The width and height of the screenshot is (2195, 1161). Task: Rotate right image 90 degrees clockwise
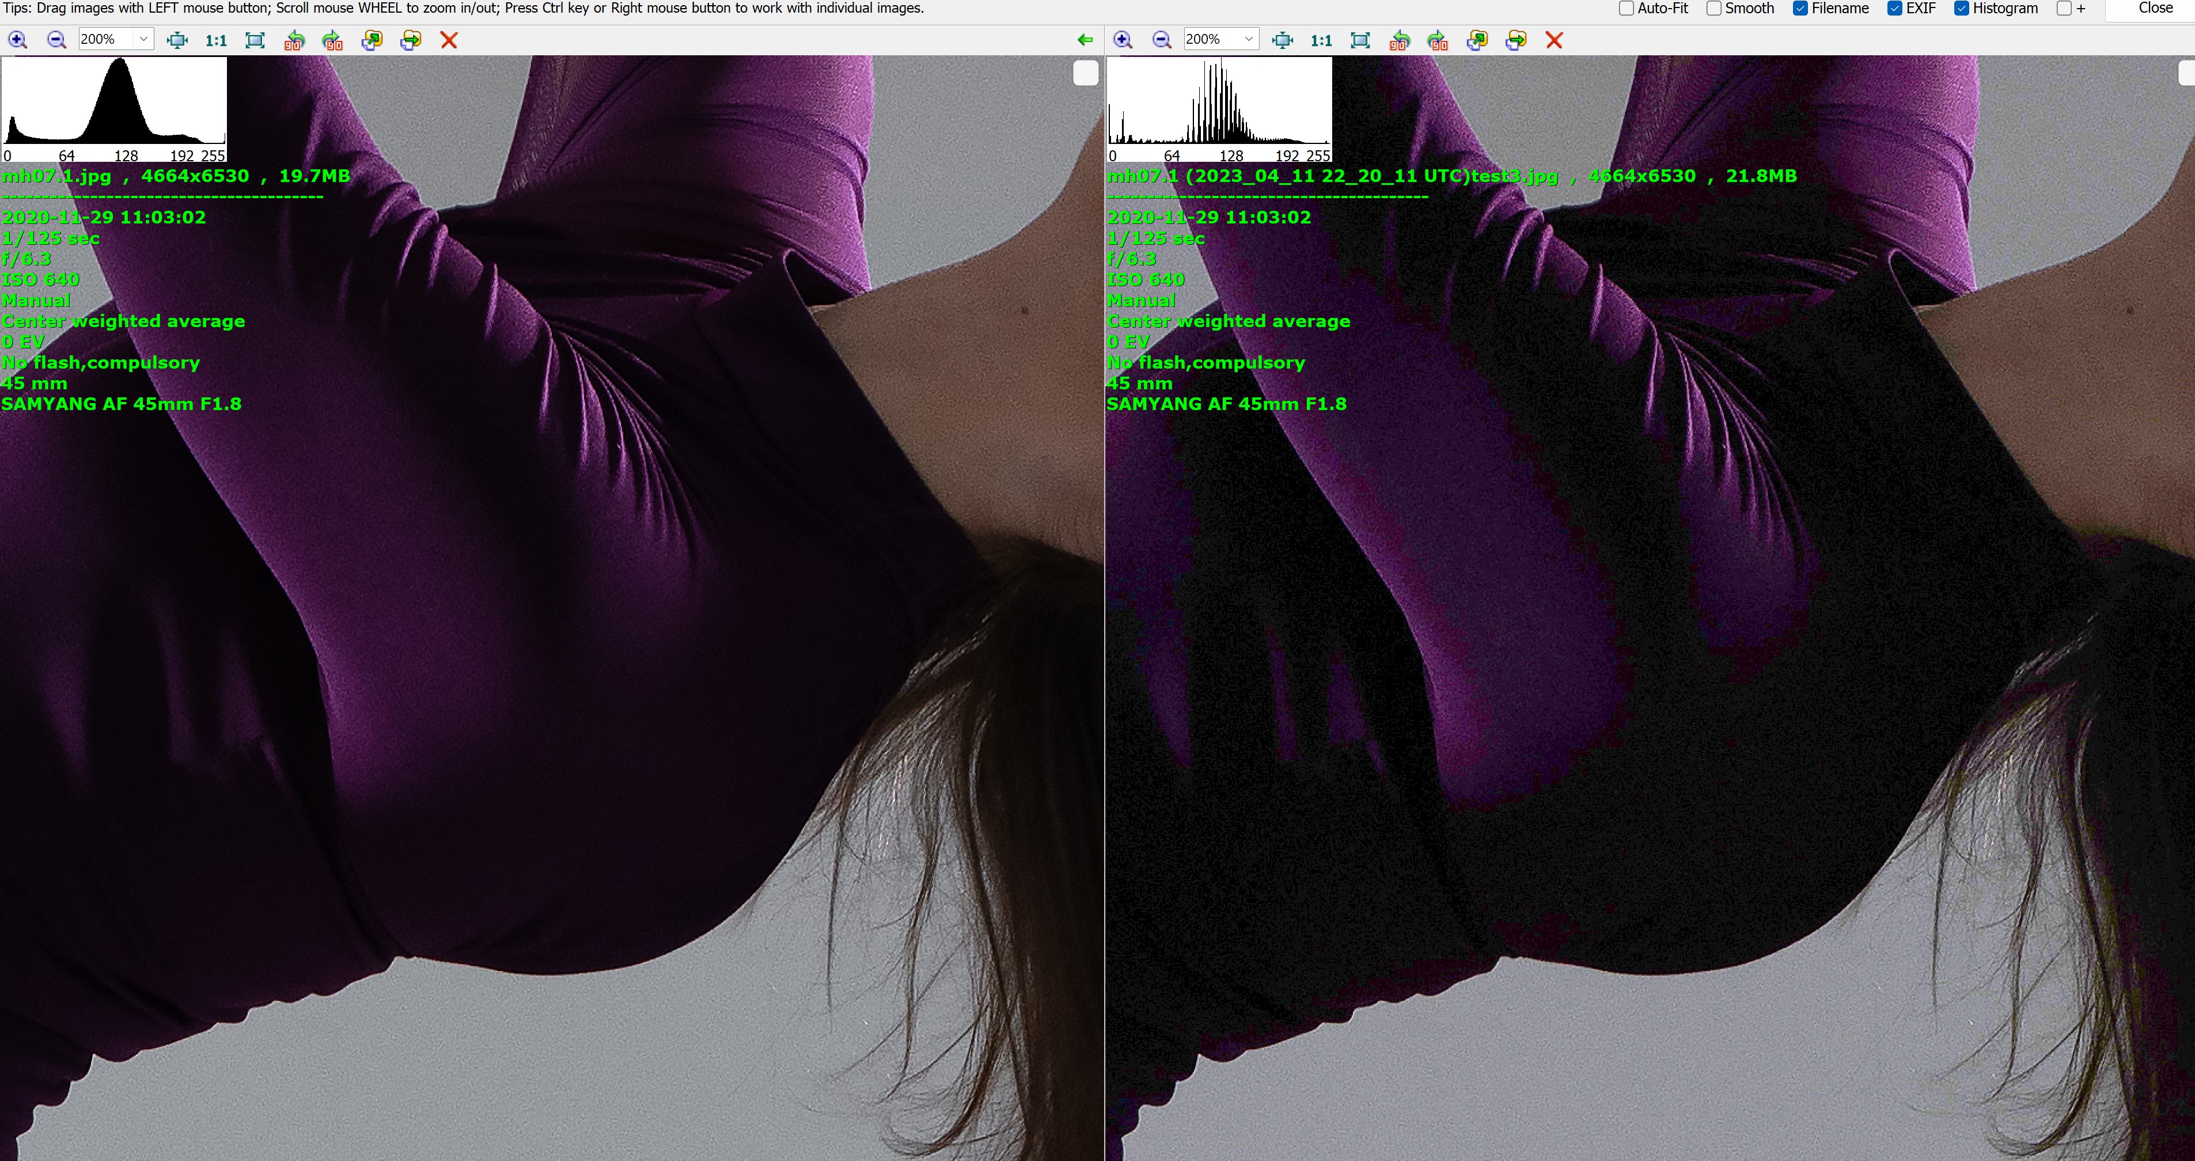click(x=1438, y=40)
